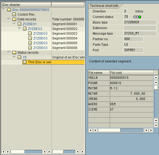Viewport: 159px width, 155px height.
Task: Click the Control Rec. document icon
Action: 14,15
